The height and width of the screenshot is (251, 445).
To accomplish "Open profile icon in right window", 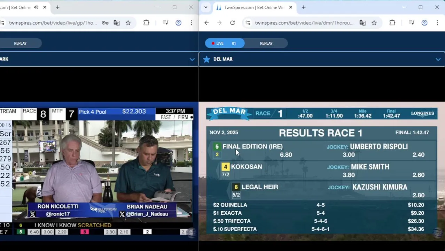I will click(424, 23).
